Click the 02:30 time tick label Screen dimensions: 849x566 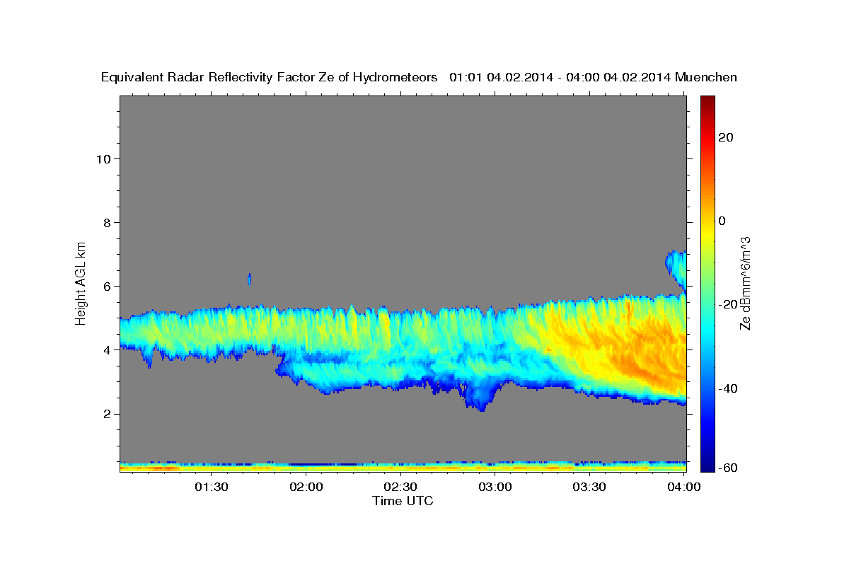(x=400, y=487)
